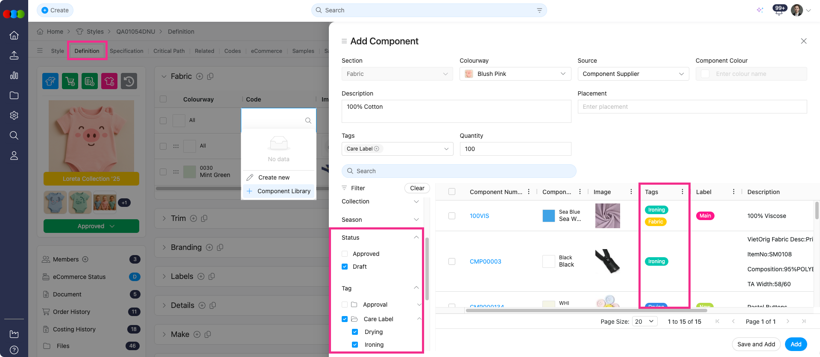Add item to Branding section
The width and height of the screenshot is (820, 357).
(x=209, y=247)
